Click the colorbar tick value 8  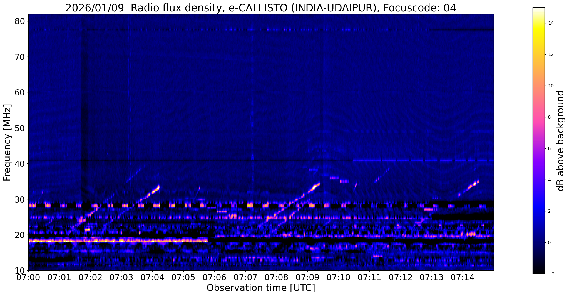pos(549,117)
